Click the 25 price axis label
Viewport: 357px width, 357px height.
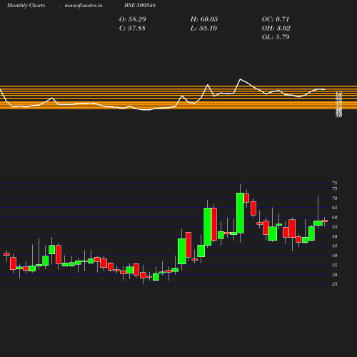pyautogui.click(x=335, y=284)
